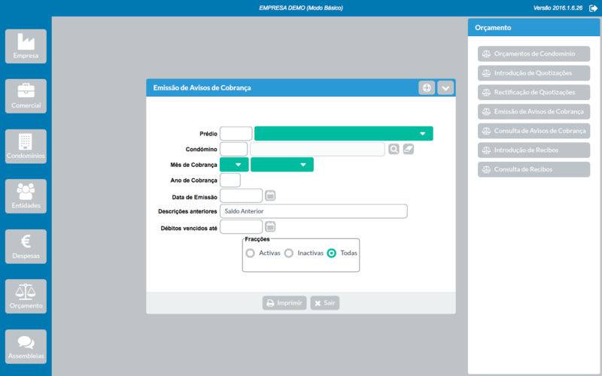Clear condómino with the eraser icon
Viewport: 602px width, 376px height.
409,149
